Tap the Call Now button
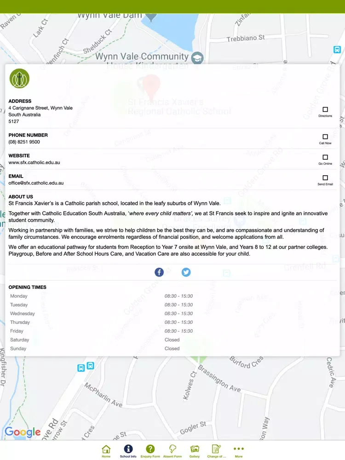The height and width of the screenshot is (460, 345). 325,139
